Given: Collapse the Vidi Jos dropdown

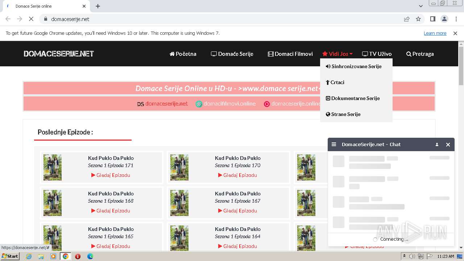Looking at the screenshot, I should click(x=337, y=54).
